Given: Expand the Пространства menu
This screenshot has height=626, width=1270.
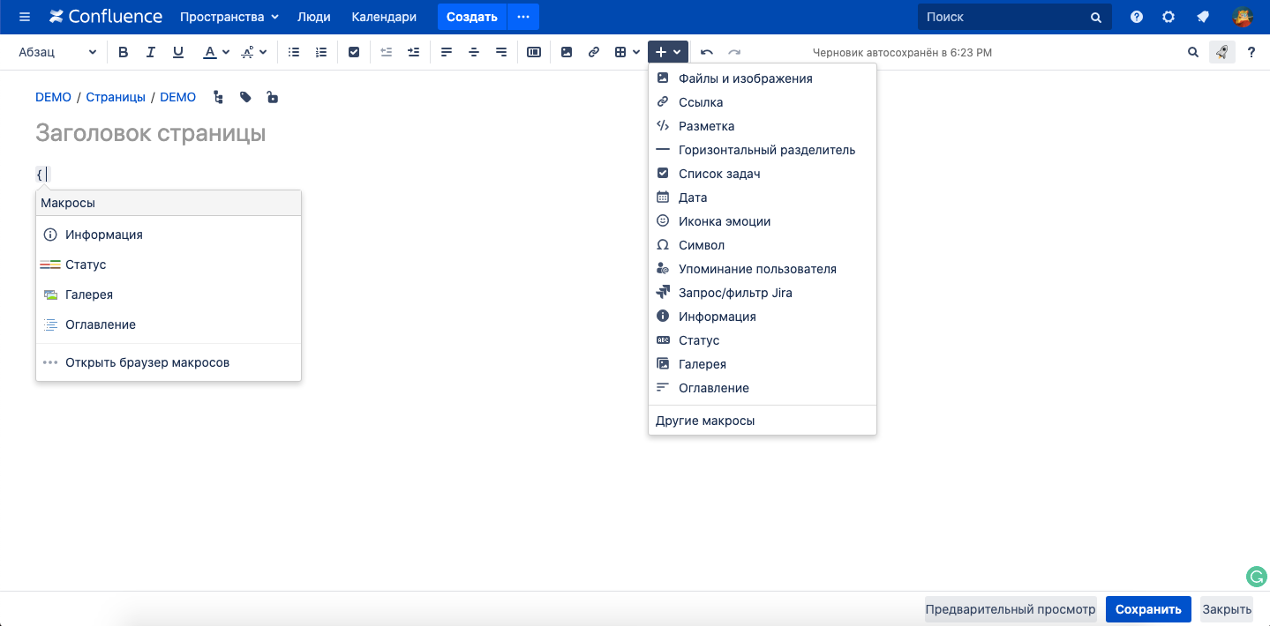Looking at the screenshot, I should [229, 17].
